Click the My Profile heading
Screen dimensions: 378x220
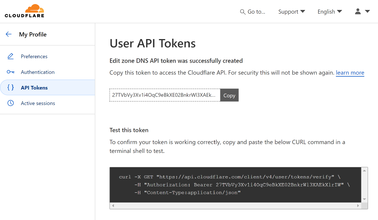coord(33,34)
